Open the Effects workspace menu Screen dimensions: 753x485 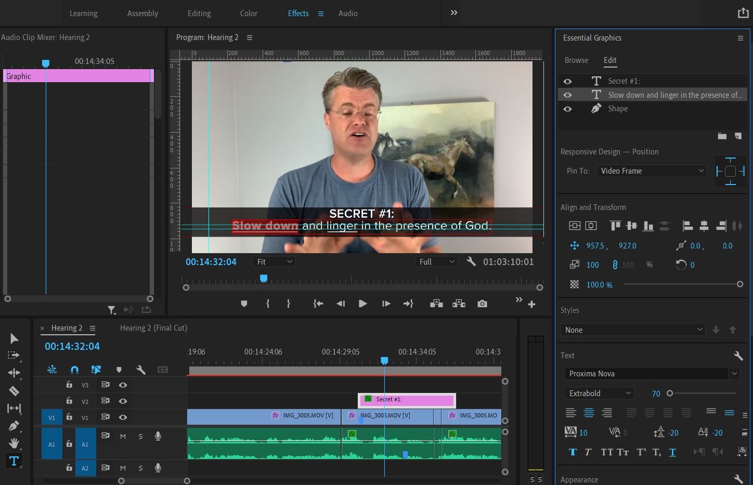[321, 14]
